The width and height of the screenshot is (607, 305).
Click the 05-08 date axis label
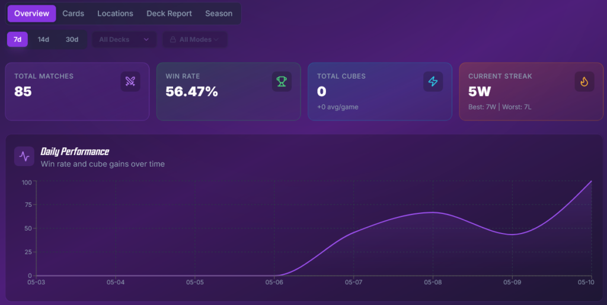[433, 282]
